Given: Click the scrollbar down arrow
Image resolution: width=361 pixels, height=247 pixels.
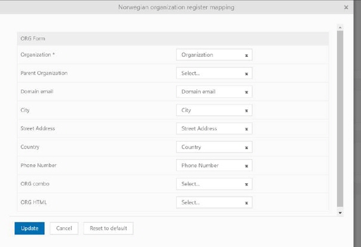Looking at the screenshot, I should click(x=340, y=212).
